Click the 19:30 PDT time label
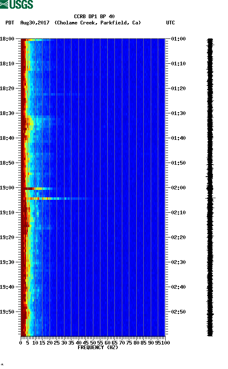Screen dimensions: 228x369 click(x=7, y=262)
